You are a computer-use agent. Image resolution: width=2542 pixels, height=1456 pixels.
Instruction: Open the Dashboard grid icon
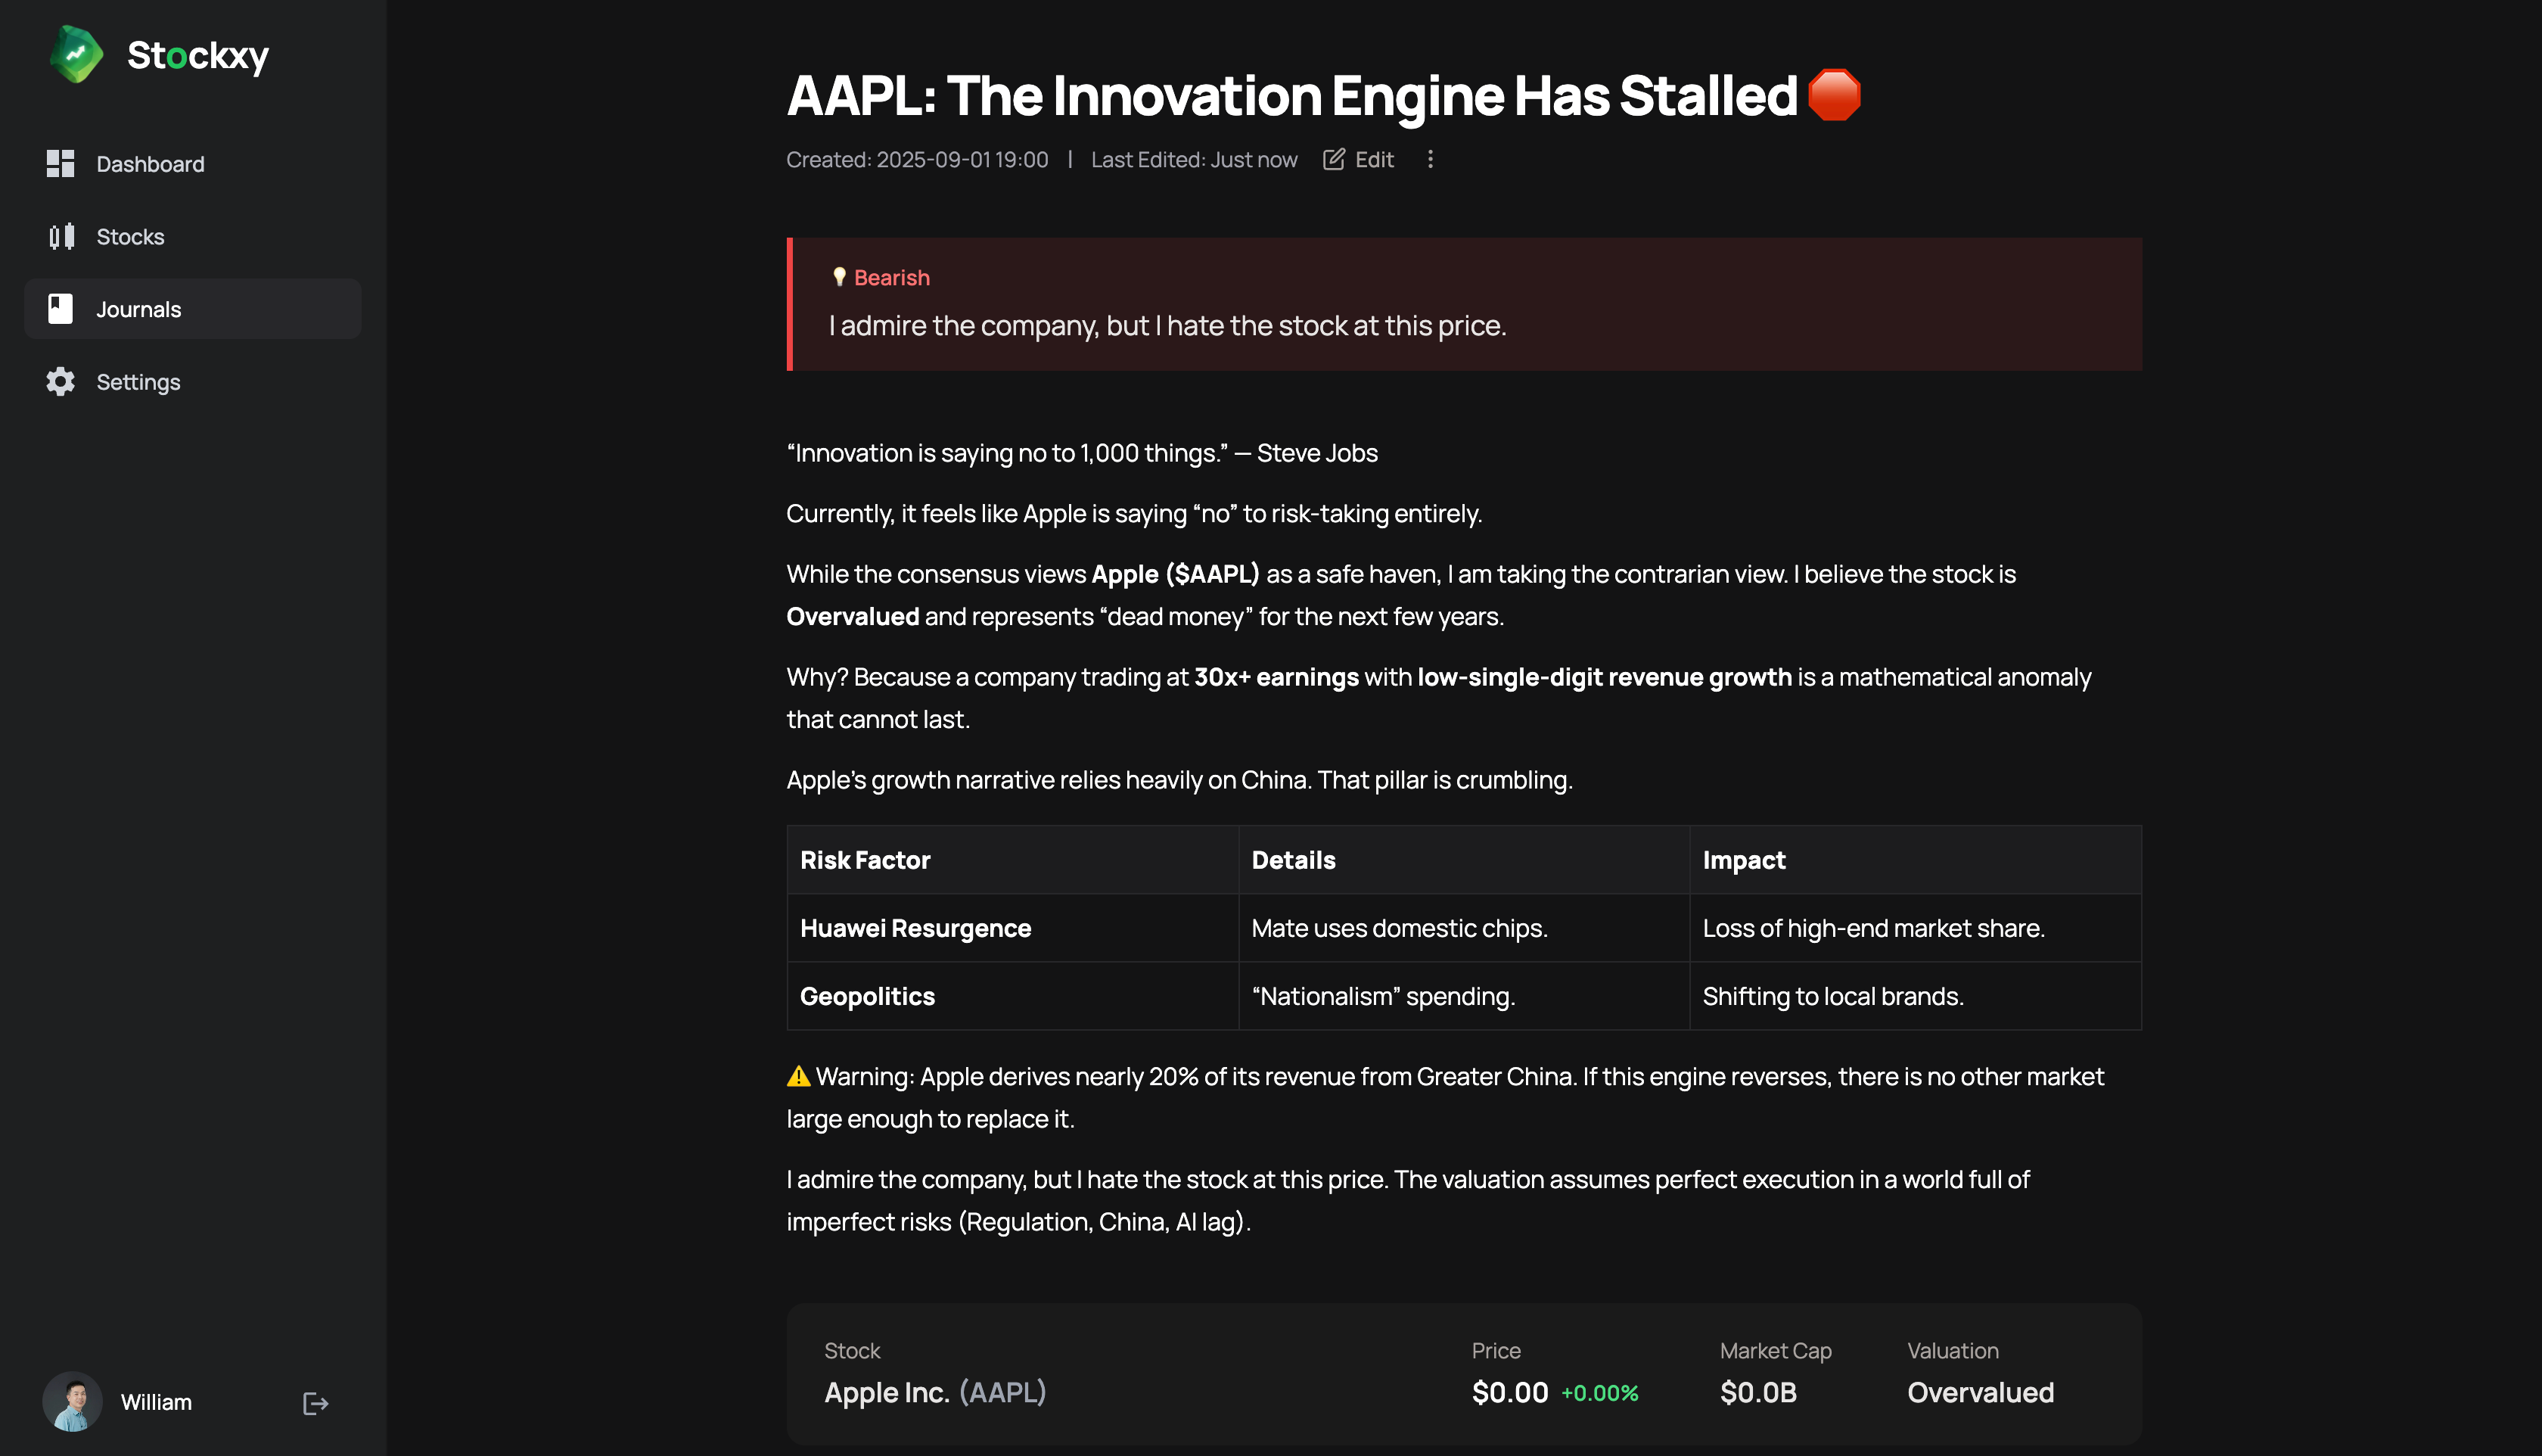coord(61,164)
